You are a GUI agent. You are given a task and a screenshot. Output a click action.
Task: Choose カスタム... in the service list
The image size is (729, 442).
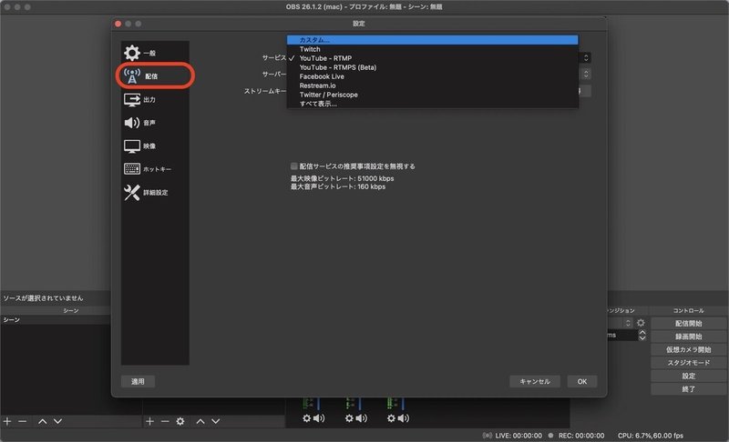point(432,40)
